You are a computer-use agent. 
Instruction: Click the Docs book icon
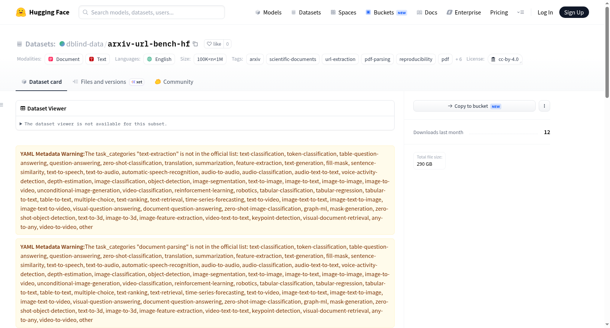tap(419, 12)
